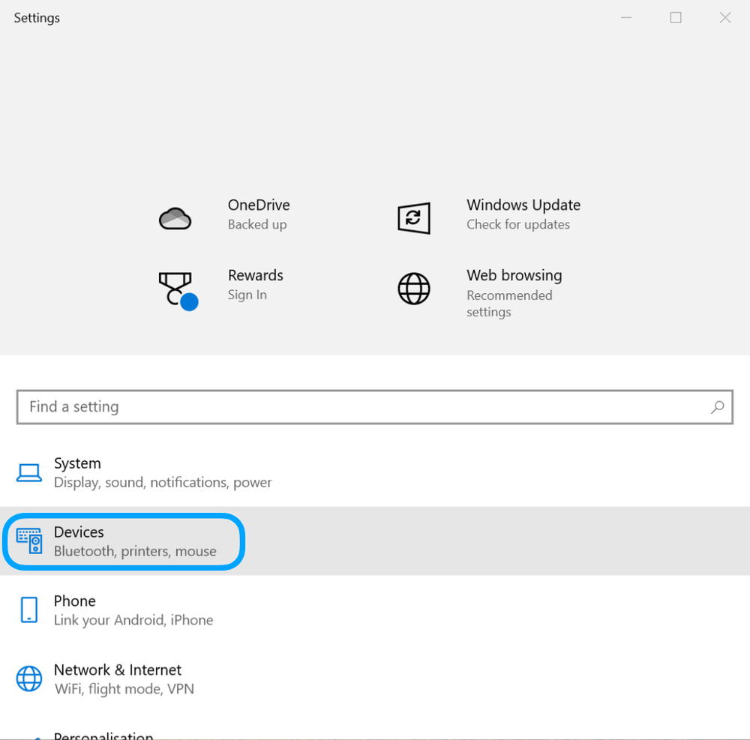
Task: Open System display, sound, notifications settings
Action: pyautogui.click(x=162, y=482)
